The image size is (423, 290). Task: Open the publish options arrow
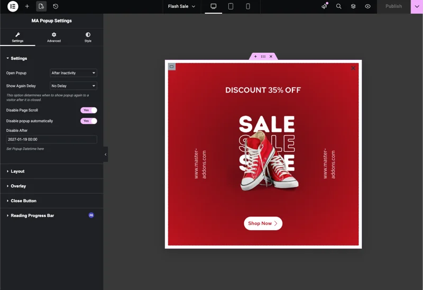point(417,6)
